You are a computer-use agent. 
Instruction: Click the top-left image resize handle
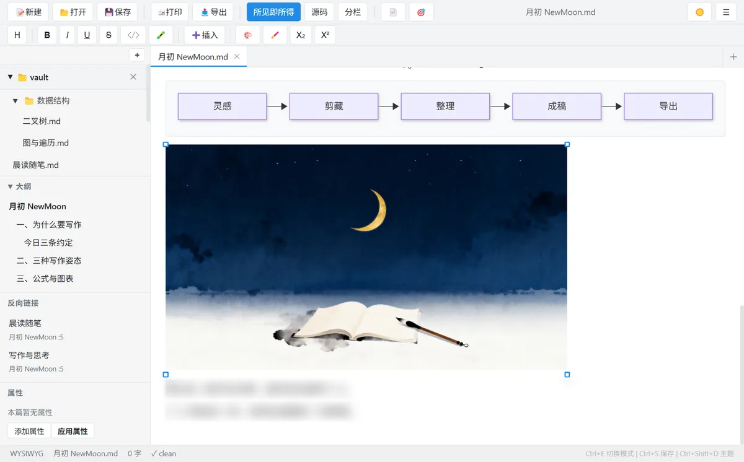click(x=166, y=144)
